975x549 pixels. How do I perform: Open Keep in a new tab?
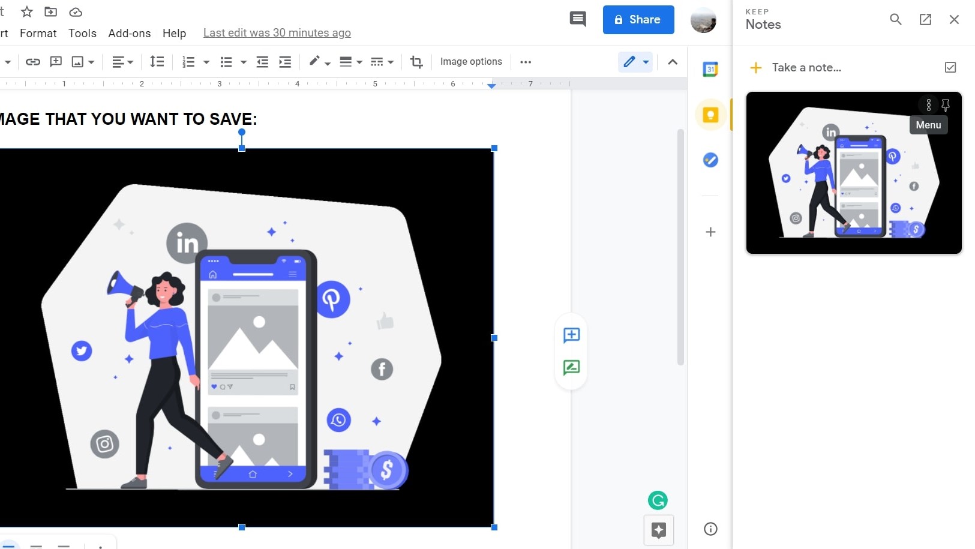pyautogui.click(x=926, y=19)
